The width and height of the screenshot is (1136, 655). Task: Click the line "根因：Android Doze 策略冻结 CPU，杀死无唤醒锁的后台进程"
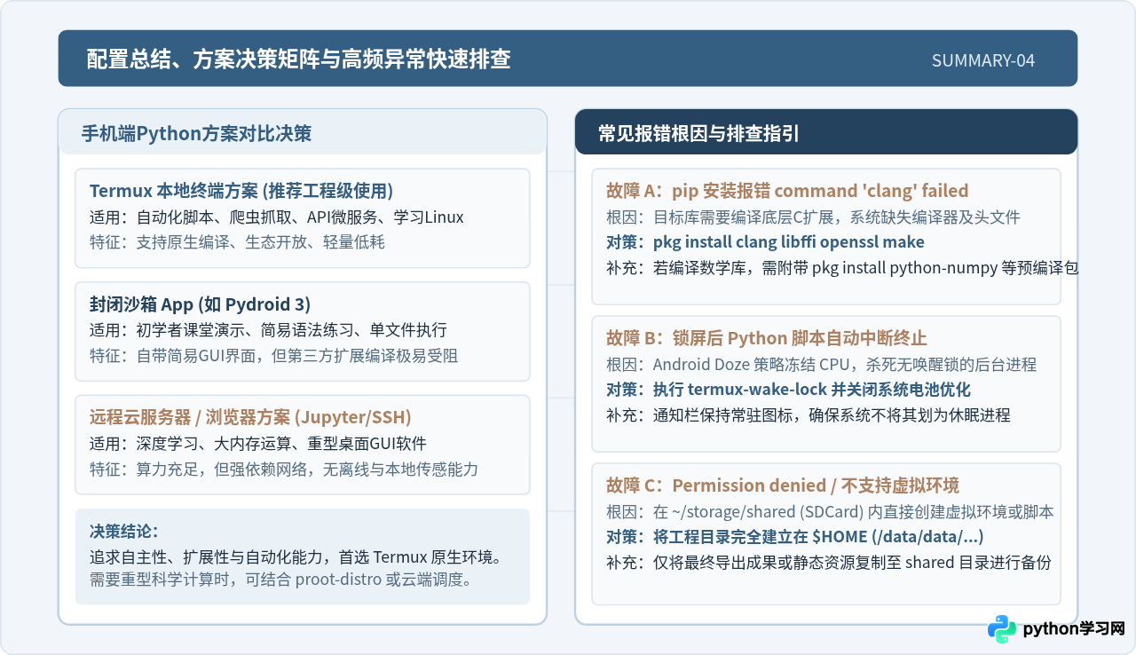[x=821, y=364]
